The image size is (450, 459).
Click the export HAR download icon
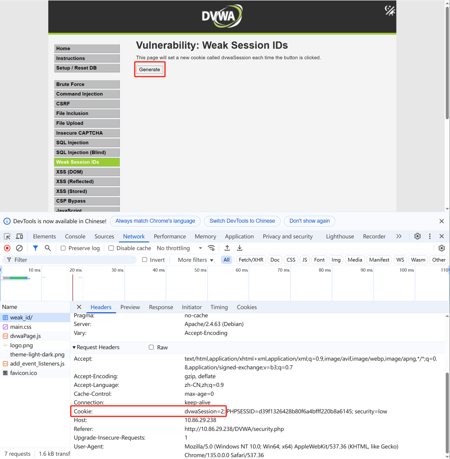240,248
